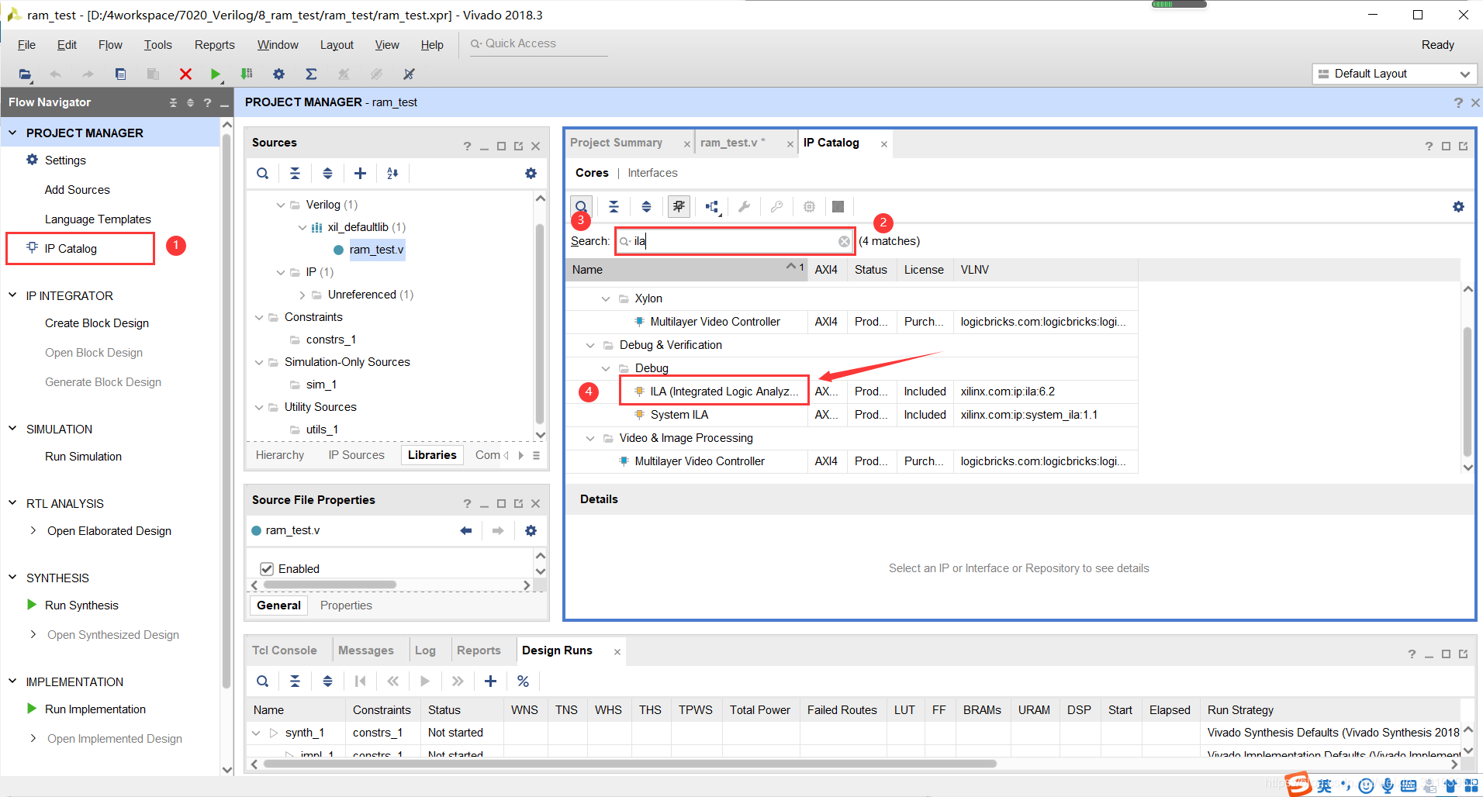Viewport: 1483px width, 797px height.
Task: Expand all in IP Catalog
Action: pyautogui.click(x=646, y=207)
